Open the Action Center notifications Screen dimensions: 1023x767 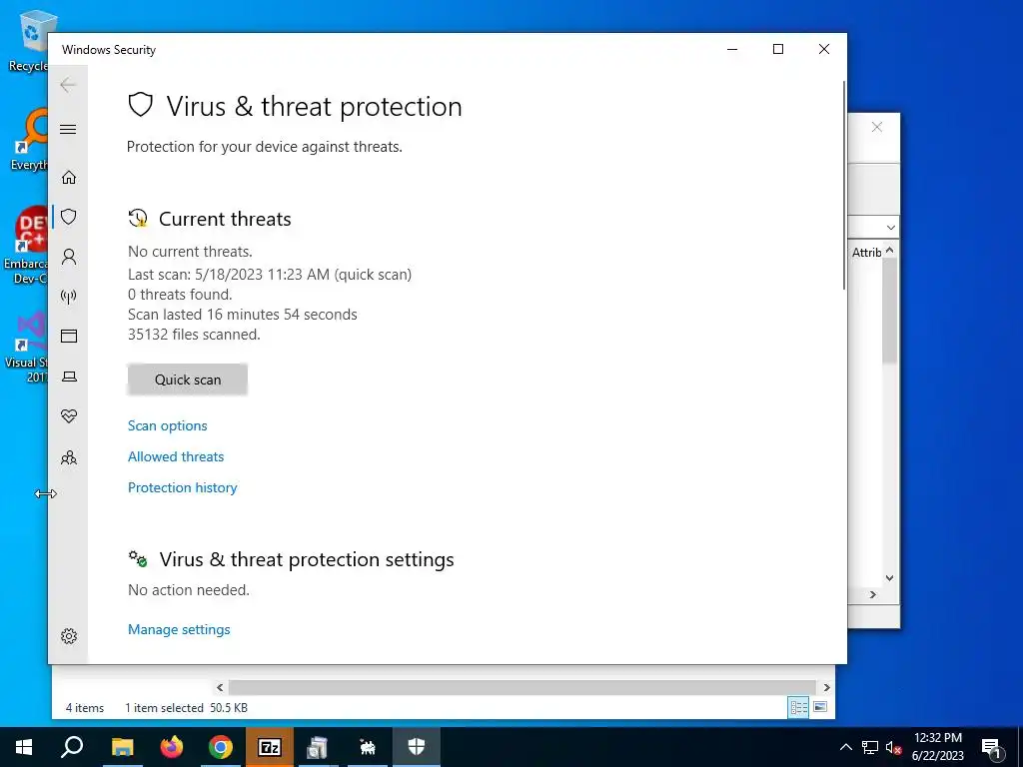point(992,747)
